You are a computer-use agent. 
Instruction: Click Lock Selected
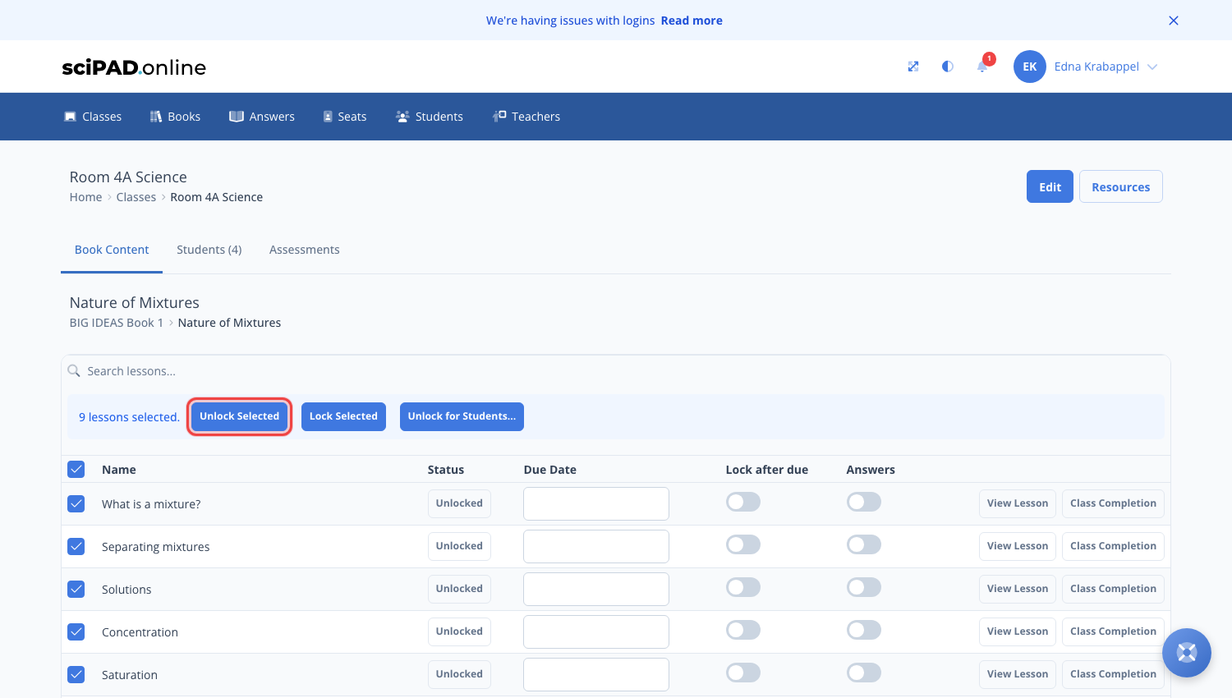pos(343,416)
